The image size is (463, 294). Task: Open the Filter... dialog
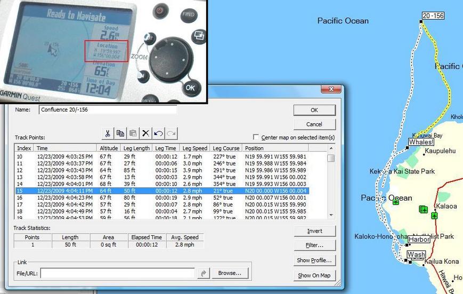[x=315, y=245]
